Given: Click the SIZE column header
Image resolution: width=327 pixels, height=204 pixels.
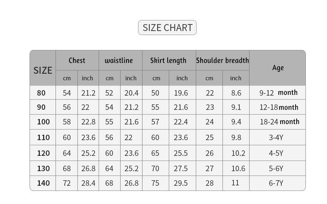Looking at the screenshot, I should 43,70.
